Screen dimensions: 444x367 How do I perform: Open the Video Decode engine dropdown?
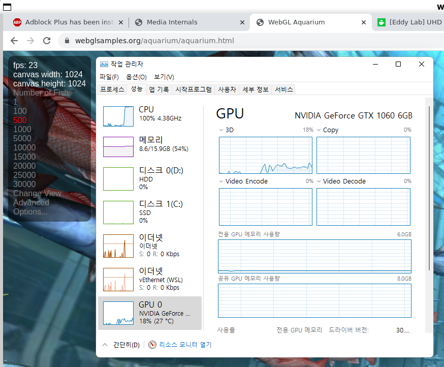(x=319, y=181)
